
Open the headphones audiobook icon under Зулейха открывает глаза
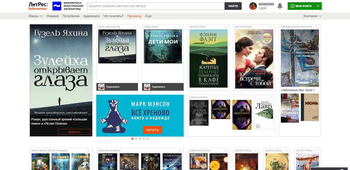(101, 87)
